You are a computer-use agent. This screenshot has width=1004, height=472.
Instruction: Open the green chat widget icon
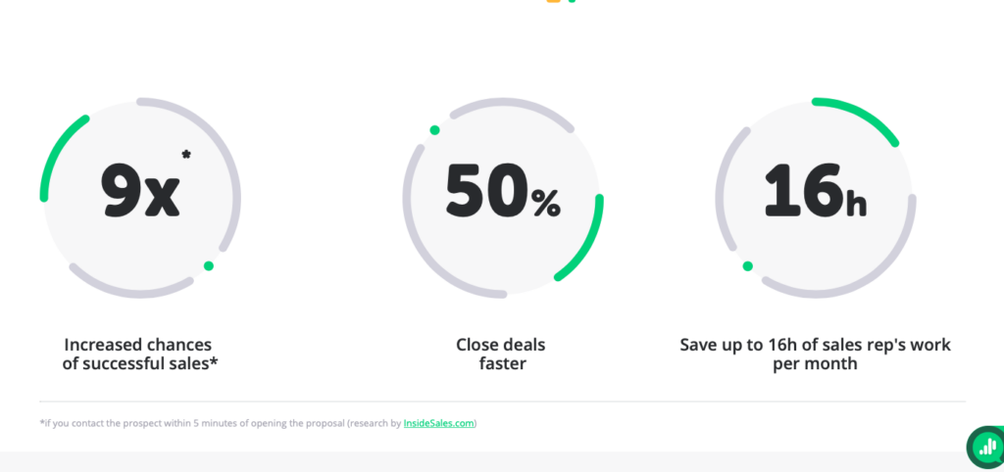(984, 448)
